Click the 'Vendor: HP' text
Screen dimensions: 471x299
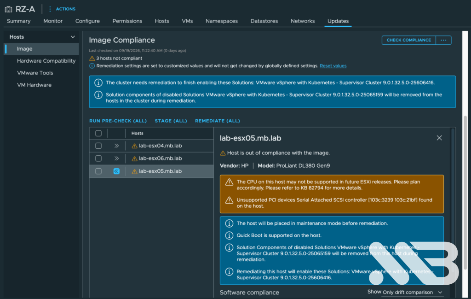tap(234, 166)
